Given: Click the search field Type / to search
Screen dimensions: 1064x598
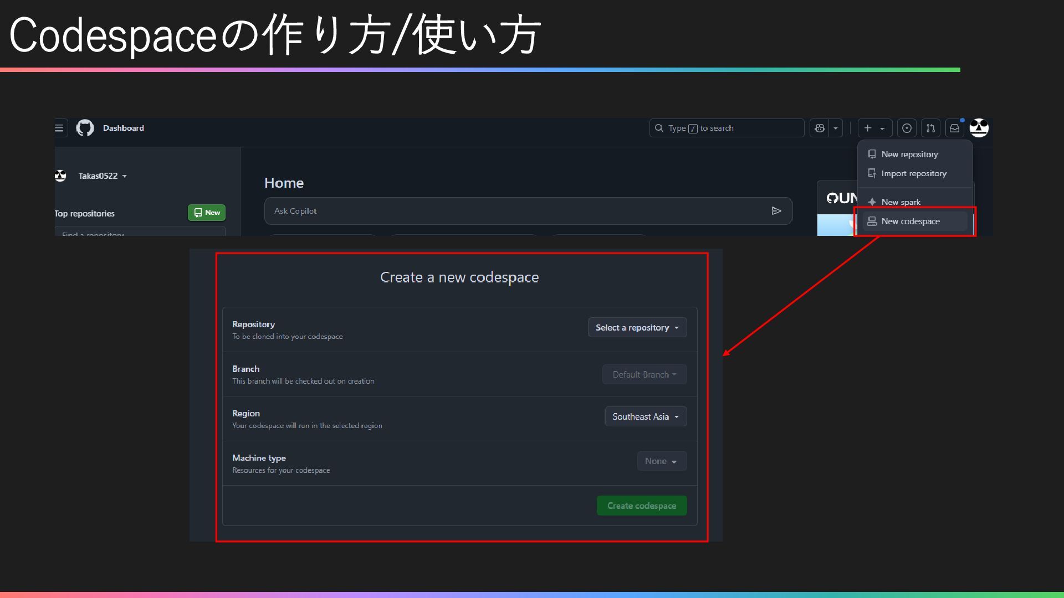Looking at the screenshot, I should click(727, 128).
